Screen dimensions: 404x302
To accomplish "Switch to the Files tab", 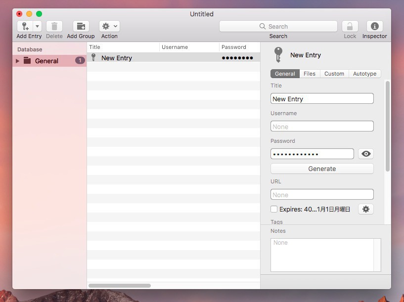I will coord(310,74).
